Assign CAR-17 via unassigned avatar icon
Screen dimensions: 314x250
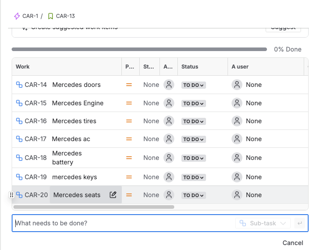pyautogui.click(x=169, y=139)
